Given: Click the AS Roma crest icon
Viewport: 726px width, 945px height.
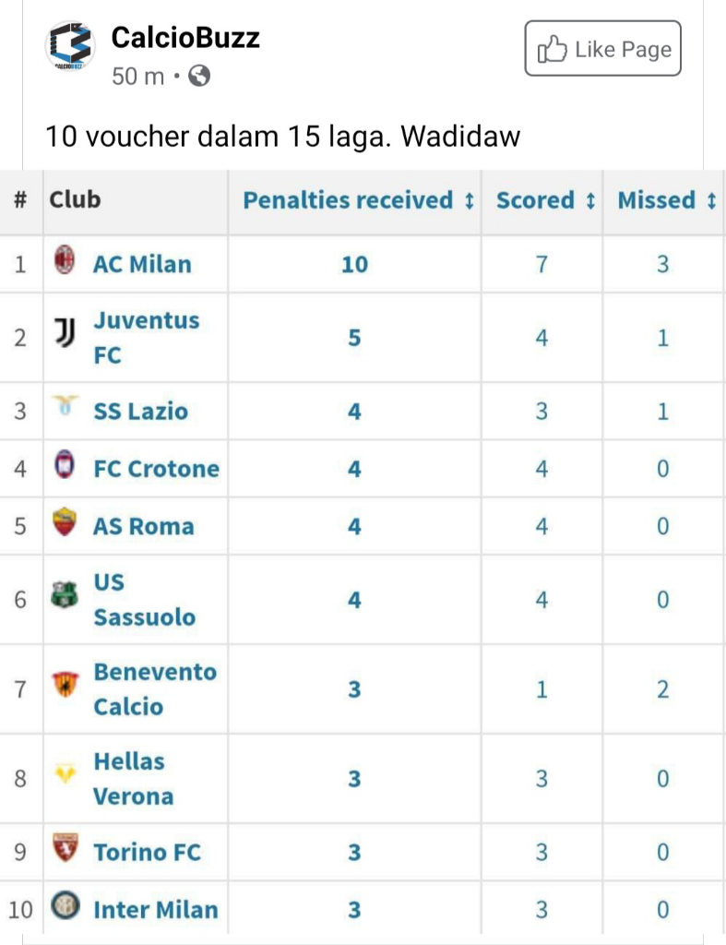Looking at the screenshot, I should click(65, 522).
